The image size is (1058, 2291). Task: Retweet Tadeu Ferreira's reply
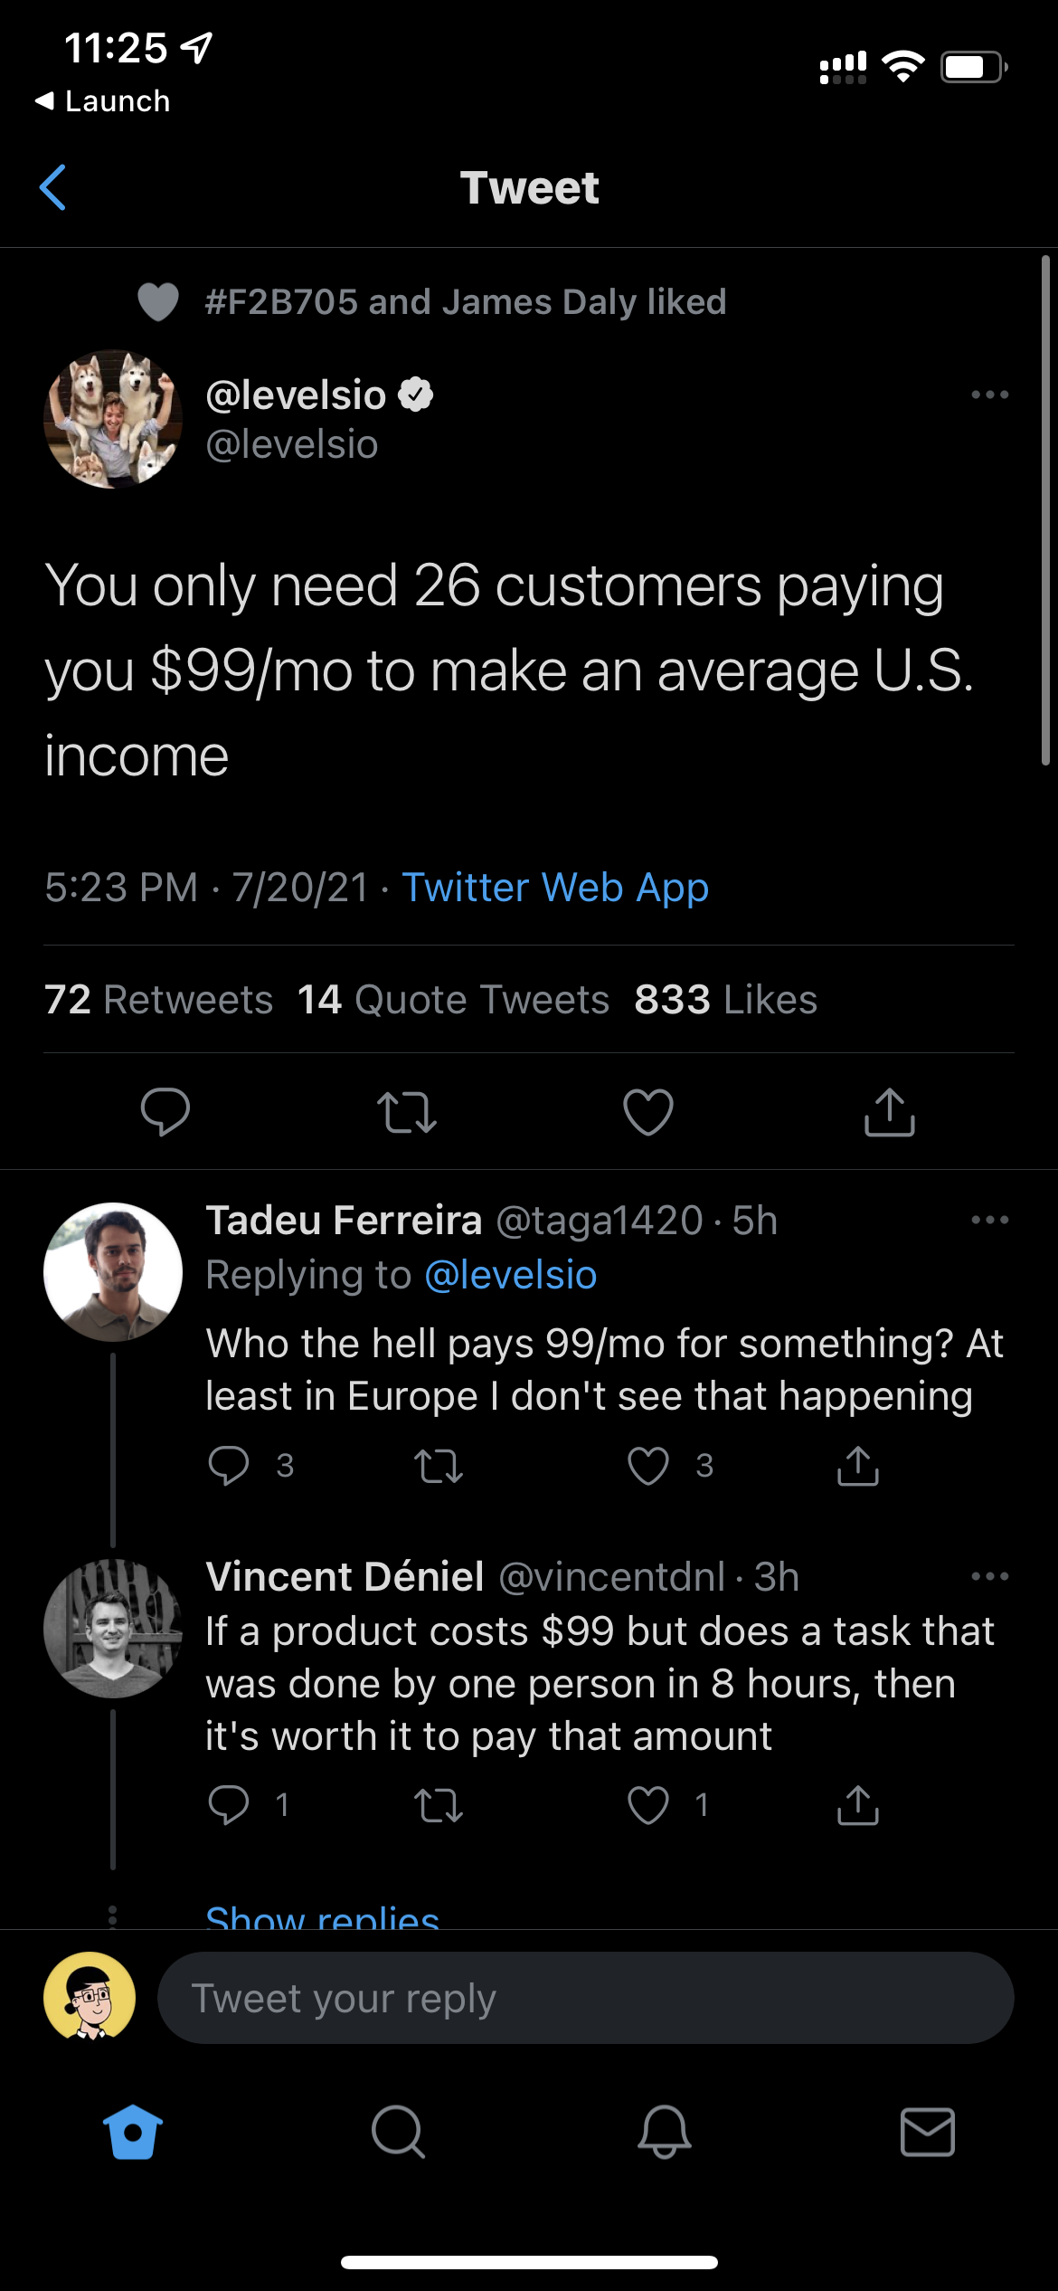[439, 1466]
